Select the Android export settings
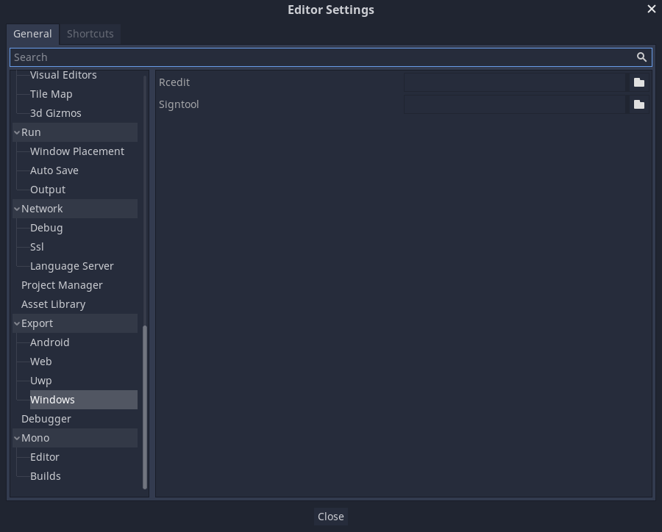The width and height of the screenshot is (662, 532). point(49,342)
